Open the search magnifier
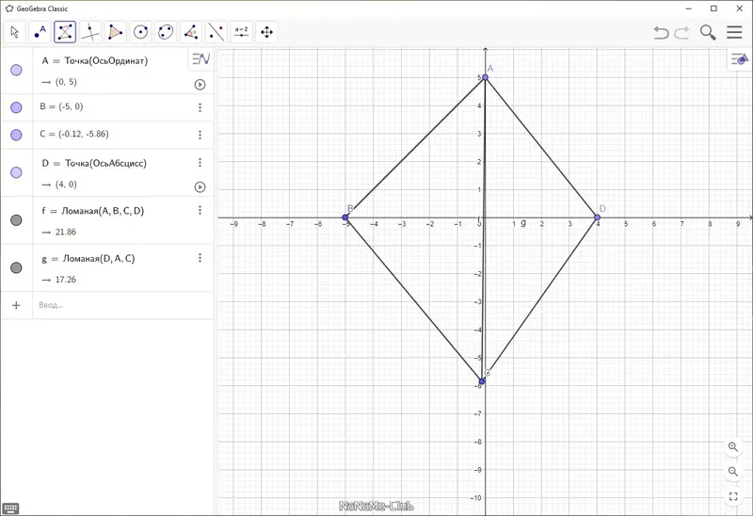This screenshot has height=516, width=753. pyautogui.click(x=708, y=32)
